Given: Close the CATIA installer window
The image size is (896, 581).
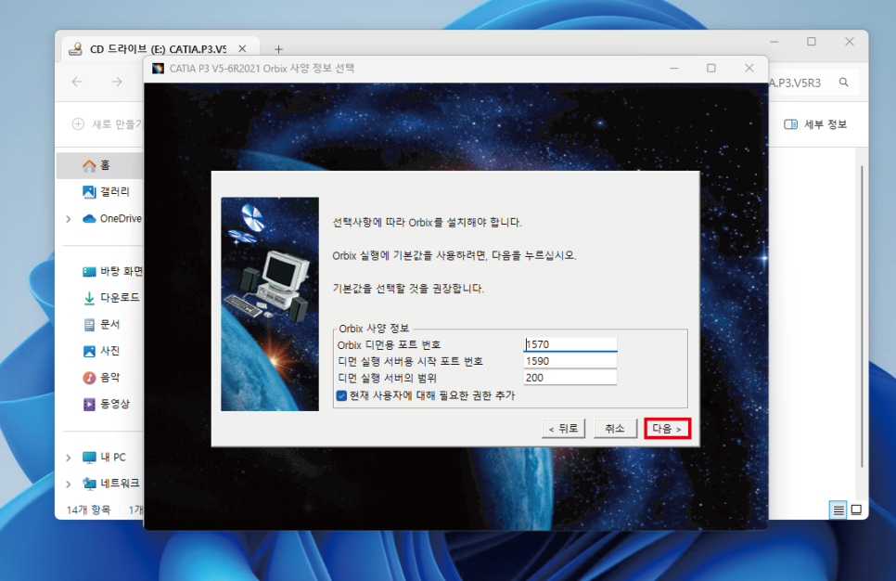Looking at the screenshot, I should click(749, 68).
